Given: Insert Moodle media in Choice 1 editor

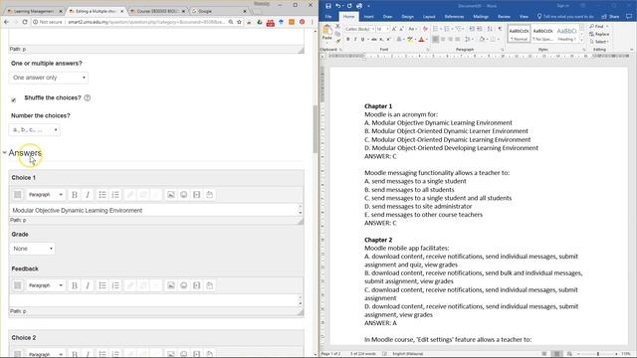Looking at the screenshot, I should click(197, 195).
